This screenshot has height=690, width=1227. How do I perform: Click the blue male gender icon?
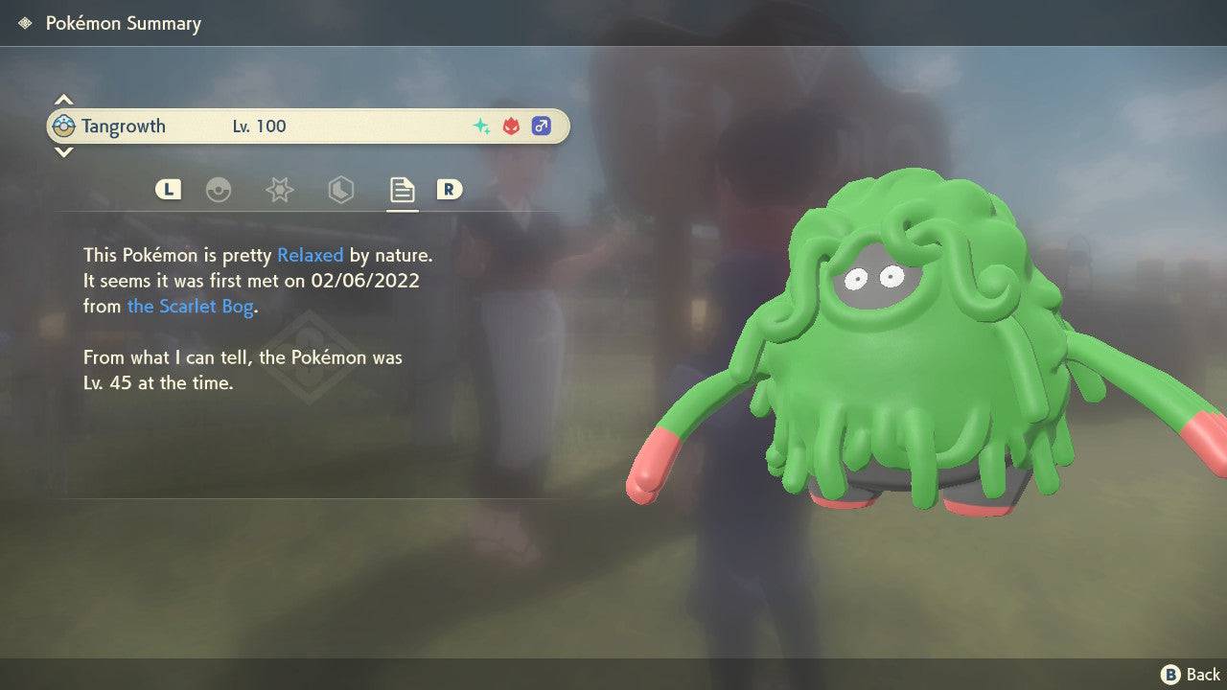coord(541,126)
